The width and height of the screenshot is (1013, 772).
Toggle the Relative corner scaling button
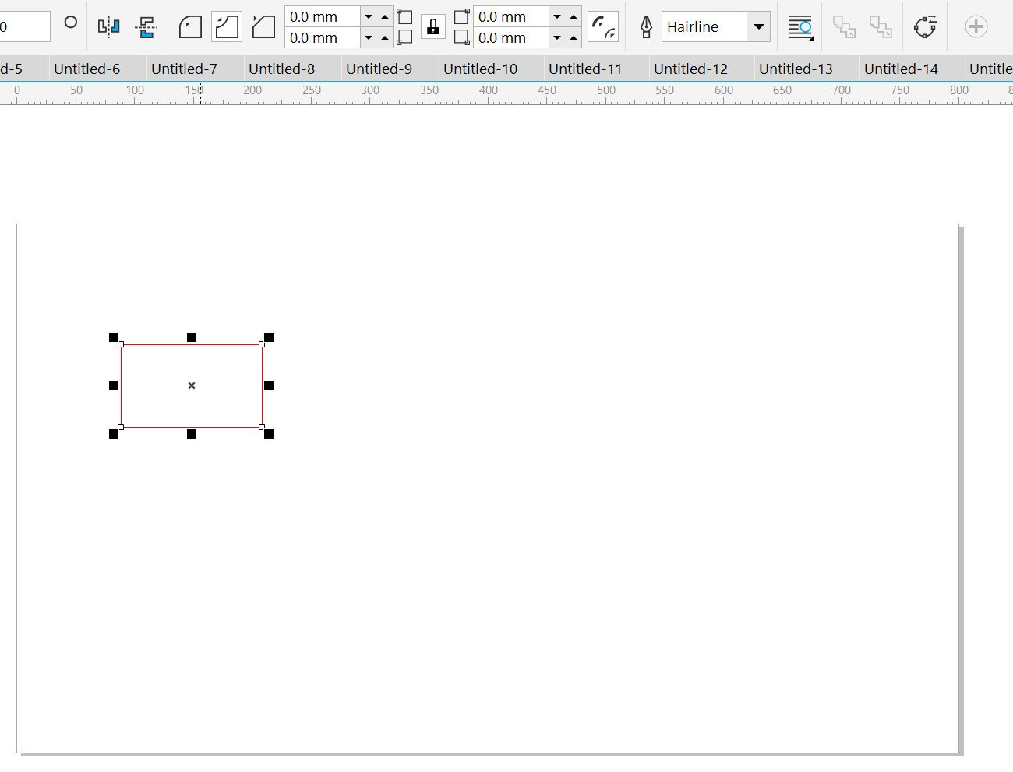click(603, 26)
